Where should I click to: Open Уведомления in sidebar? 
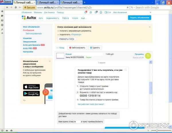tap(30, 42)
